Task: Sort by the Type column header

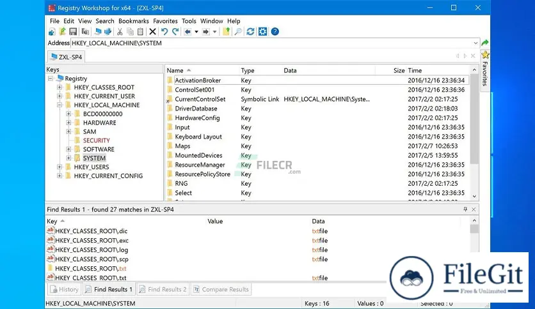Action: [x=260, y=70]
